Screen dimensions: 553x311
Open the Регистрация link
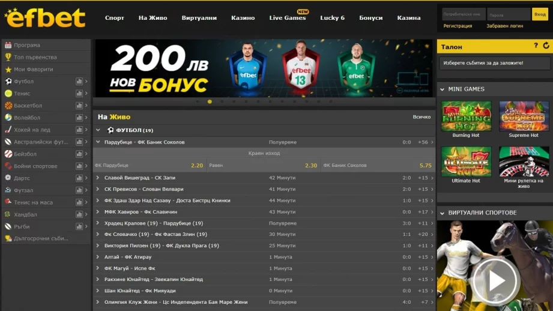[458, 26]
